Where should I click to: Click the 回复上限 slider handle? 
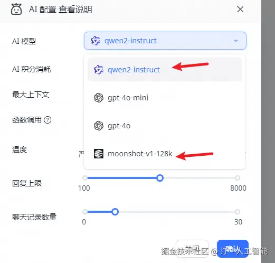160,178
